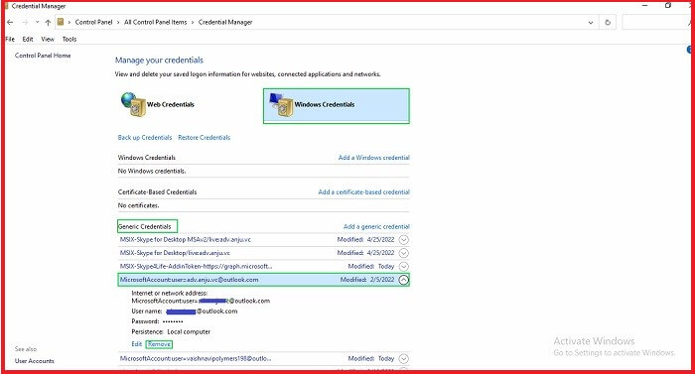Collapse the adv.anju.vc@outlook.com credential chevron
The width and height of the screenshot is (695, 374).
coord(403,280)
